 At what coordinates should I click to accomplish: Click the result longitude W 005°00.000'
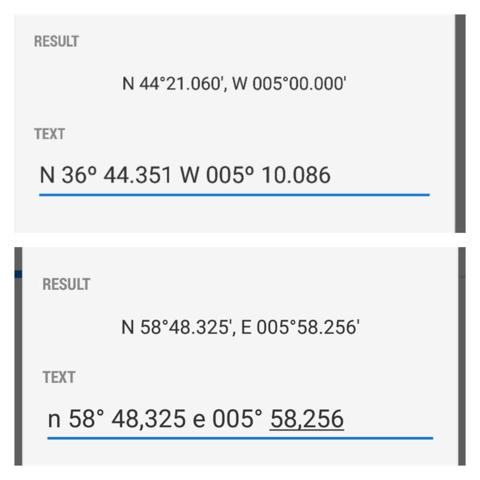289,83
